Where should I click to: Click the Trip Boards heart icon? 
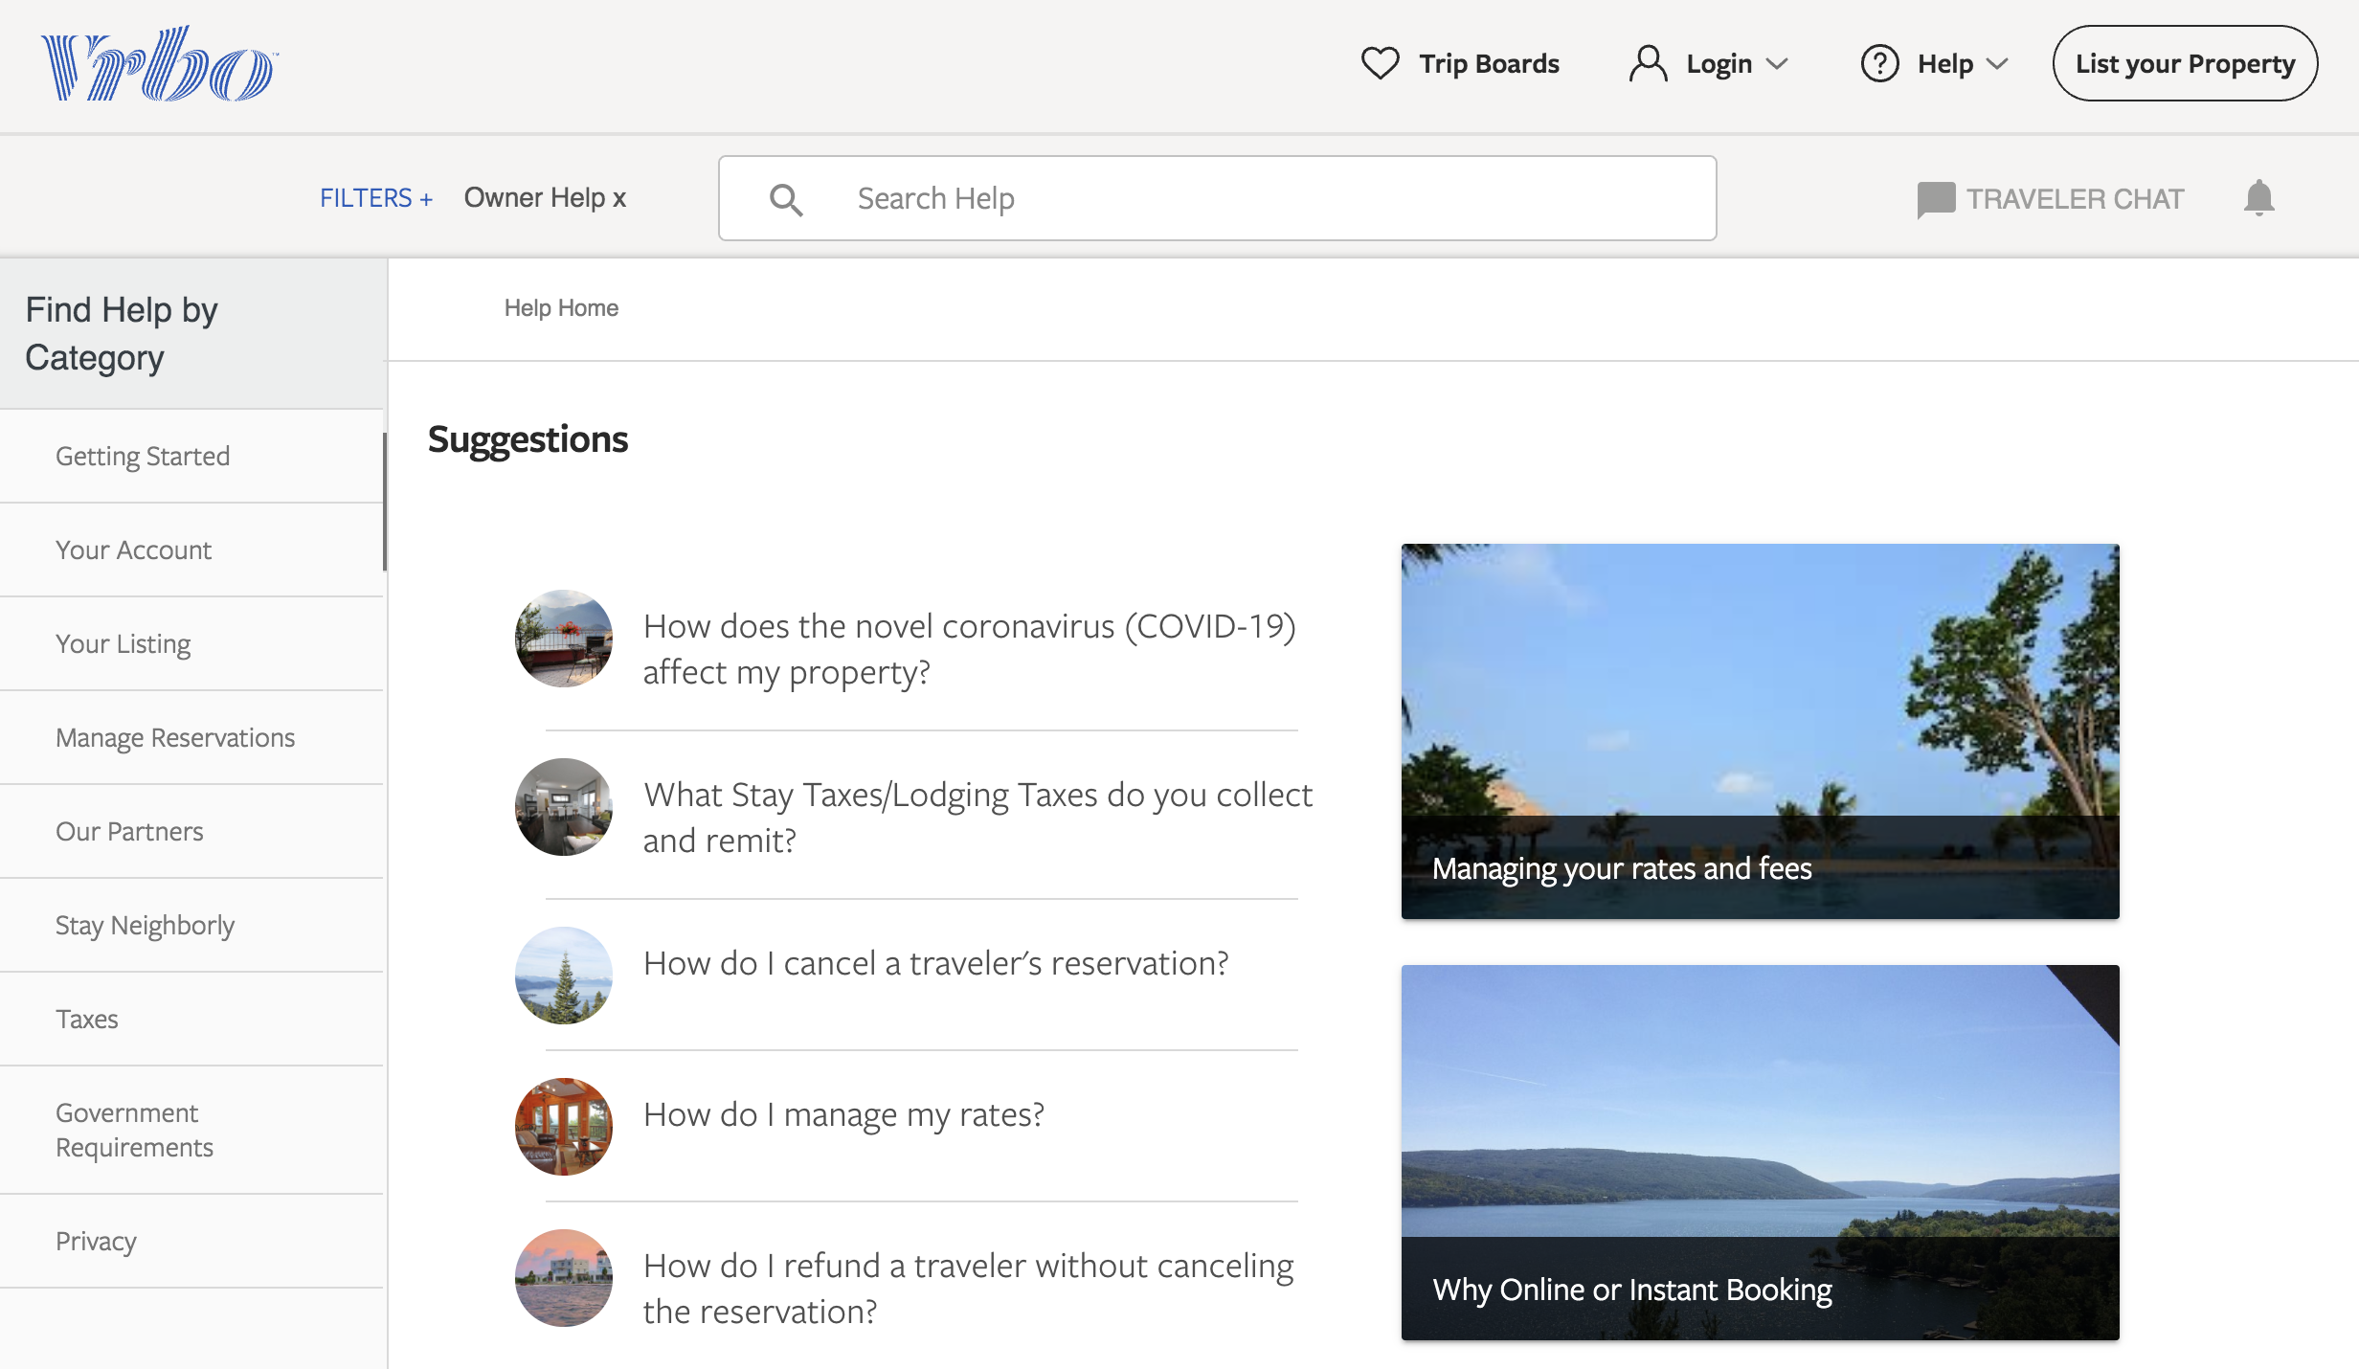coord(1380,64)
